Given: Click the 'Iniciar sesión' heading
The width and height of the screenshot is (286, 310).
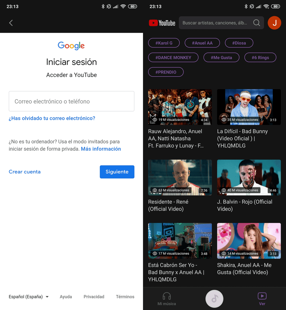Looking at the screenshot, I should pos(71,62).
